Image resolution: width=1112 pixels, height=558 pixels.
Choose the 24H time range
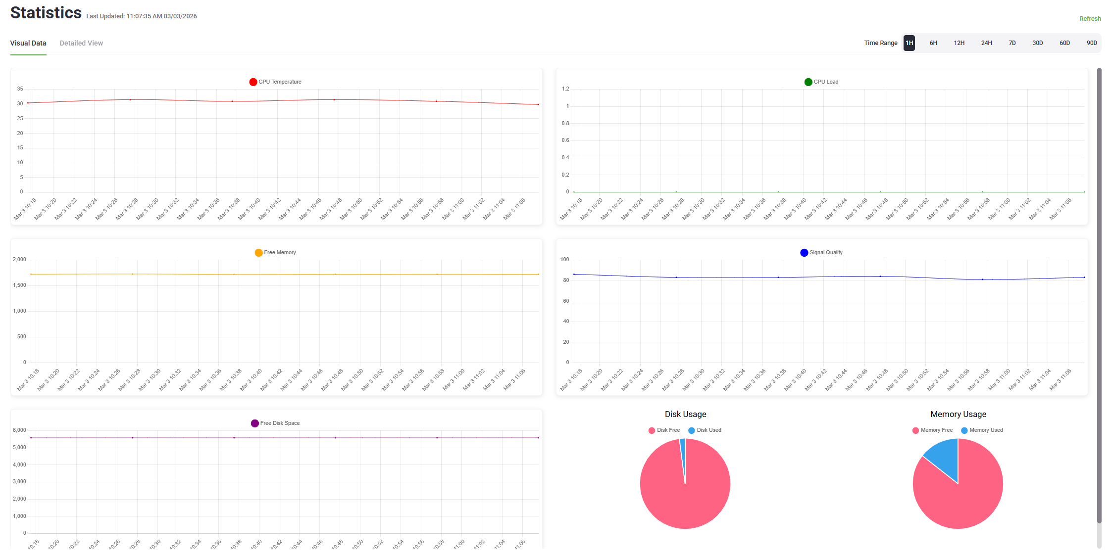[986, 43]
